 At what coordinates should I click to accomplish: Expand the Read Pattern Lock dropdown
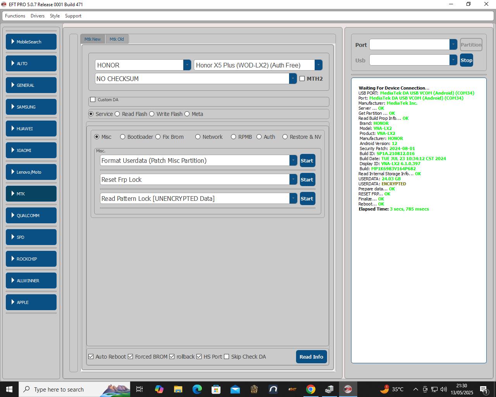(x=293, y=198)
